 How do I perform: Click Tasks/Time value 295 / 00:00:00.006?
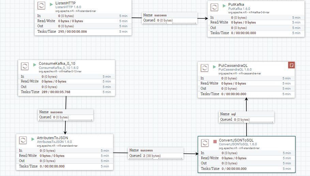(x=73, y=31)
